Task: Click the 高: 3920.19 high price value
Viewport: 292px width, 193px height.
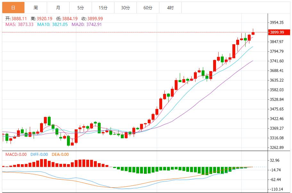Action: 43,19
